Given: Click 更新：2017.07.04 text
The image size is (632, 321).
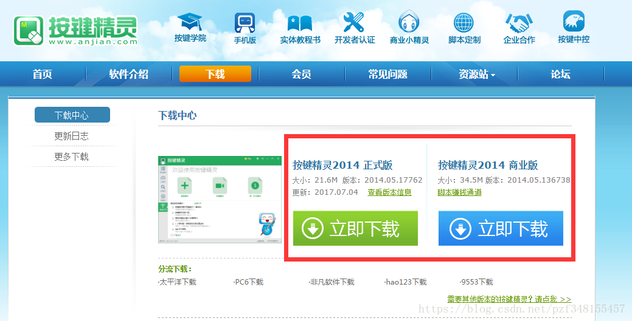Looking at the screenshot, I should point(325,192).
